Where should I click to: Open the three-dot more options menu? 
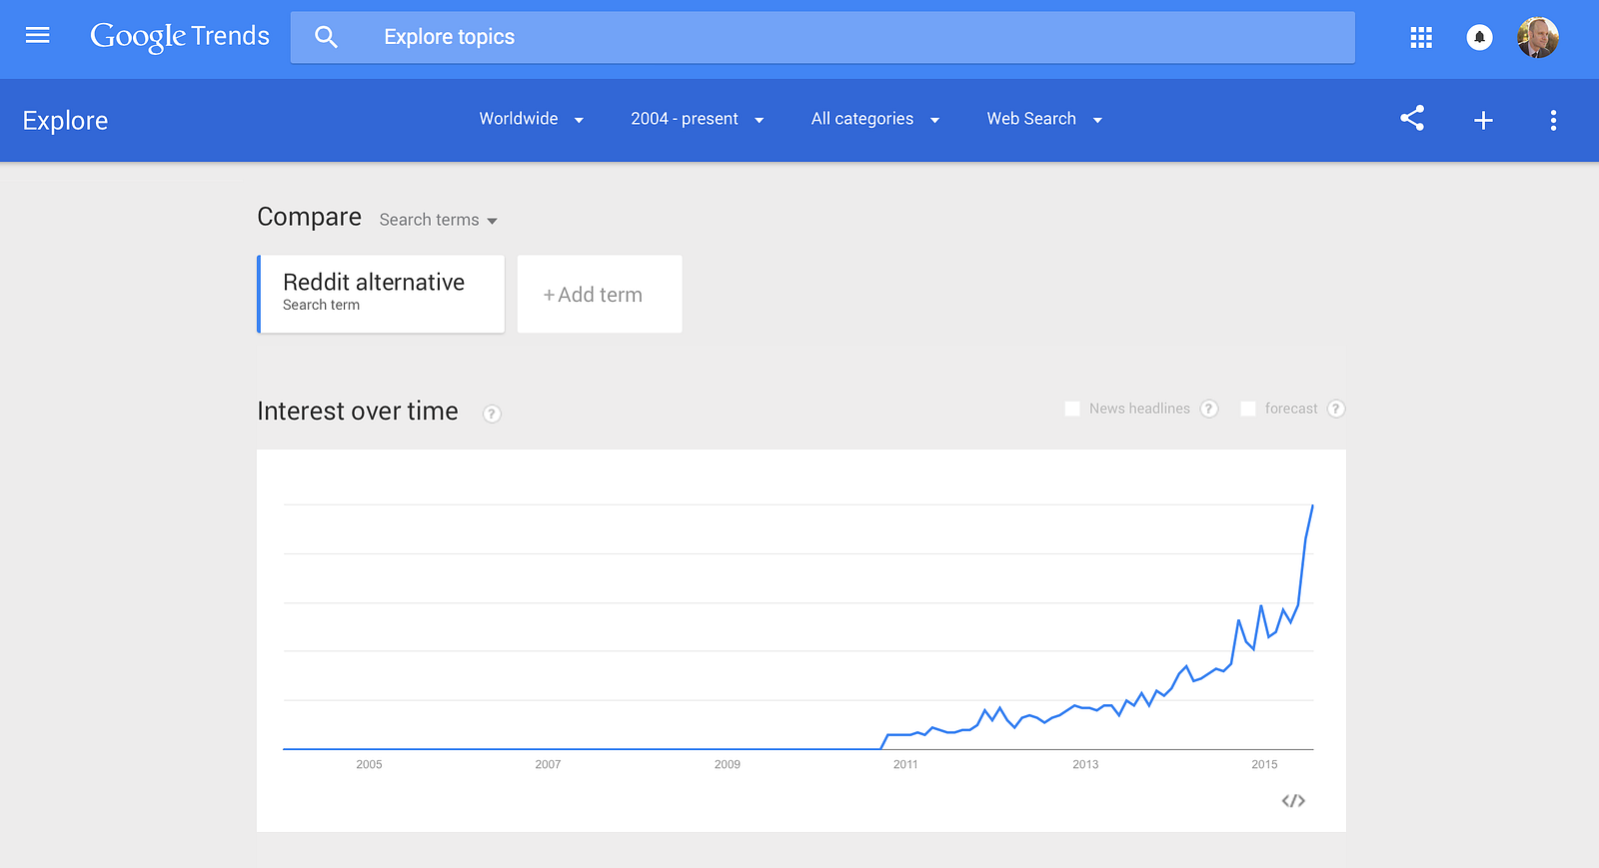coord(1553,121)
